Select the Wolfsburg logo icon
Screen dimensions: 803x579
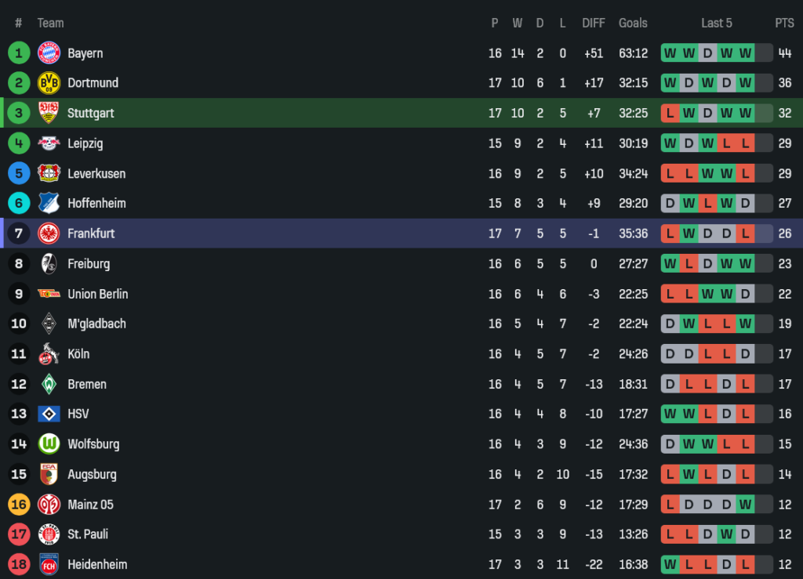click(x=49, y=444)
